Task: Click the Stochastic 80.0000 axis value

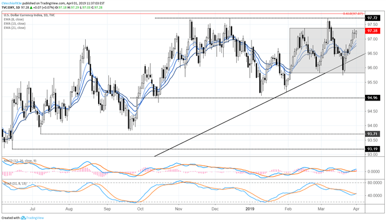Action: tap(374, 183)
